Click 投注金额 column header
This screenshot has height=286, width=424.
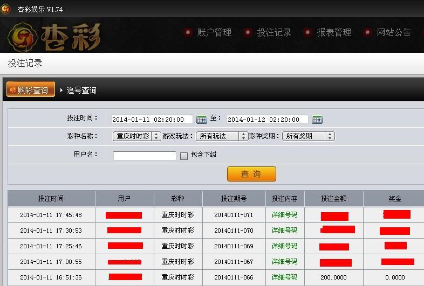334,199
